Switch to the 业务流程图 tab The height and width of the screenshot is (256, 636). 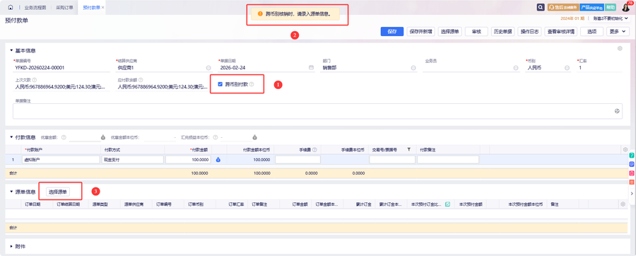click(35, 8)
